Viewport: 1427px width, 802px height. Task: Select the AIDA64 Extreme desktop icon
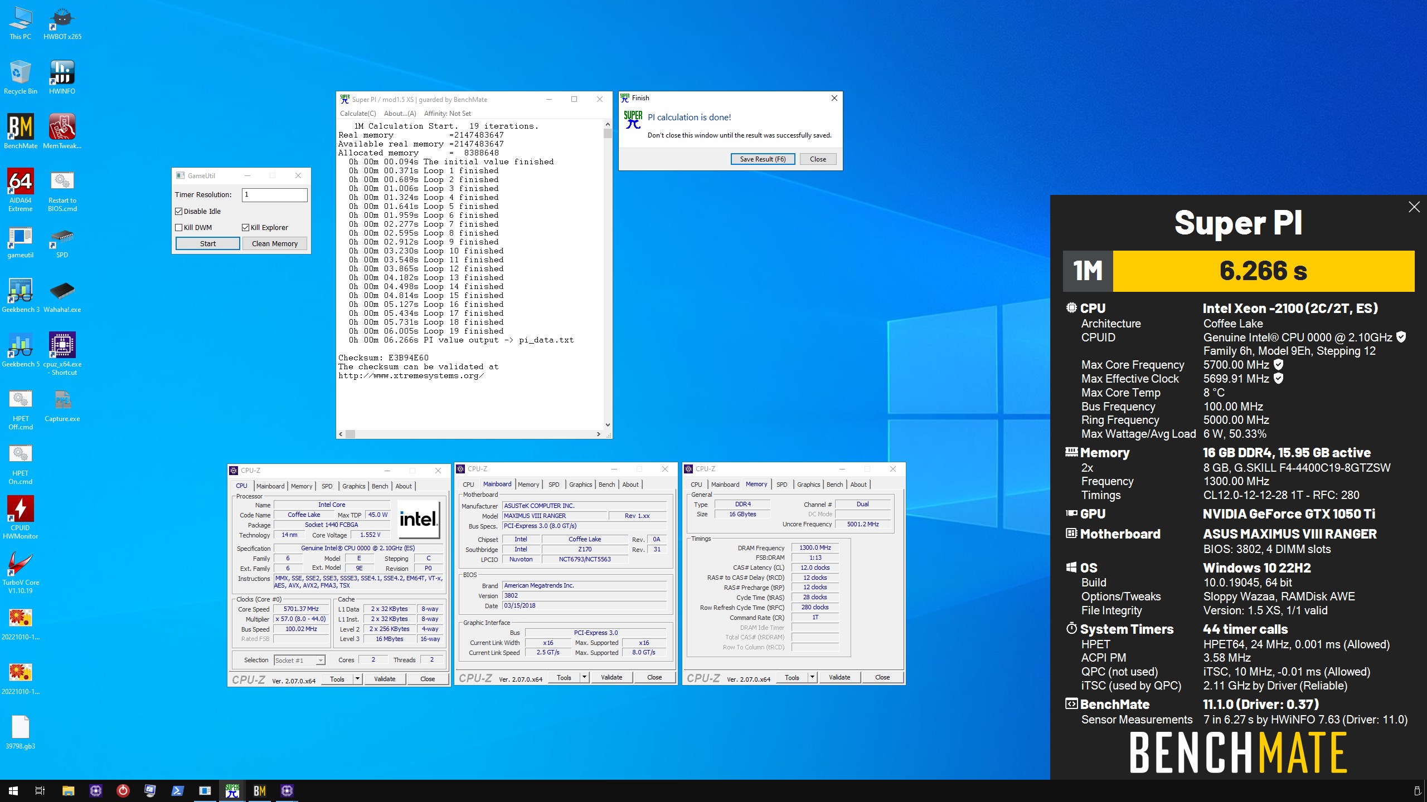(x=21, y=190)
